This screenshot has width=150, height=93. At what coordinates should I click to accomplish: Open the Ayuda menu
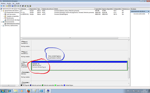pyautogui.click(x=18, y=3)
